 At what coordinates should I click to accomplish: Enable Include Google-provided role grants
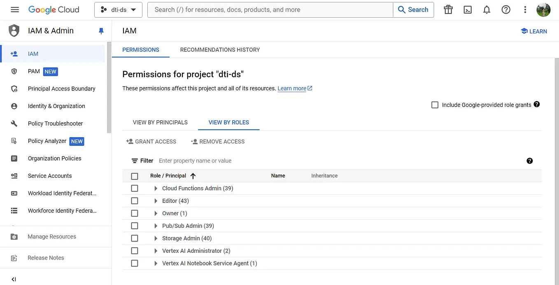435,105
